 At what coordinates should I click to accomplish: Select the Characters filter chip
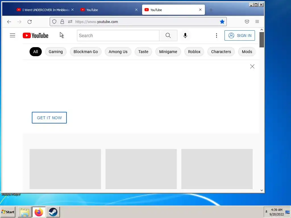click(x=221, y=52)
